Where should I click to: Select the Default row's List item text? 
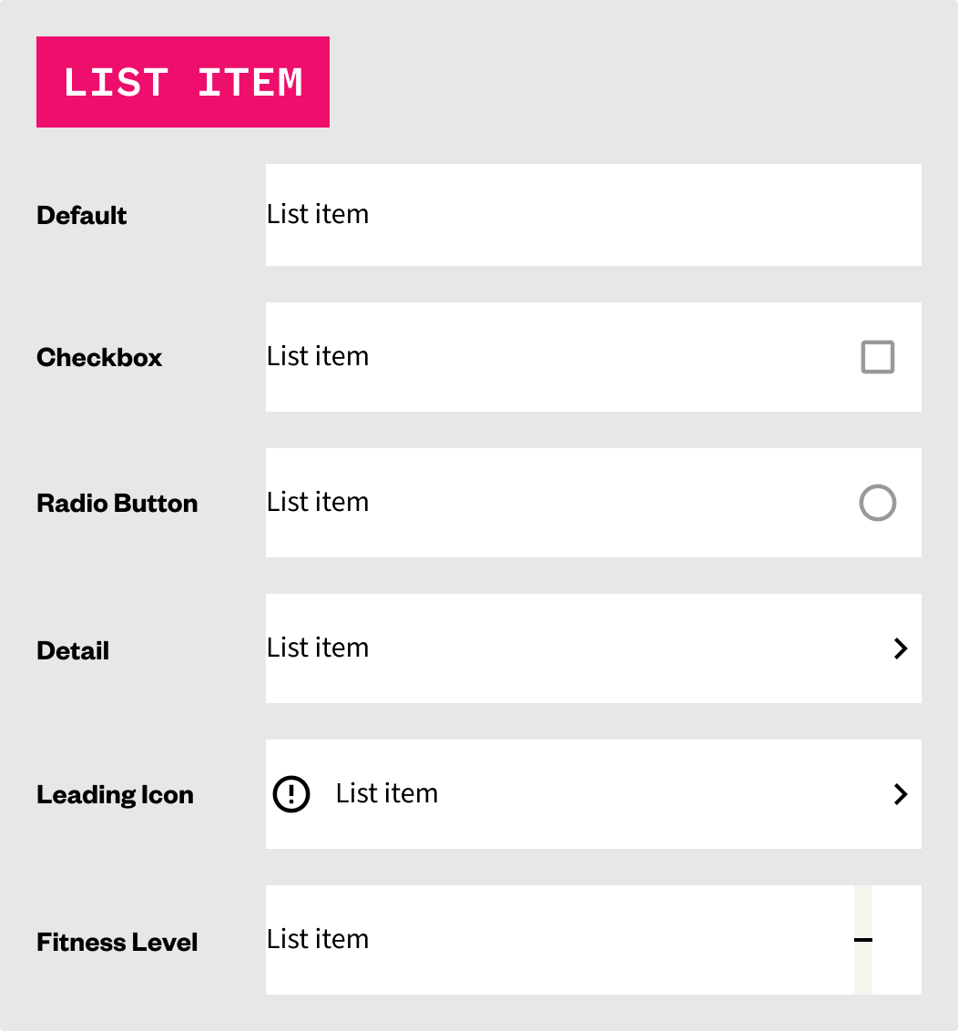tap(318, 215)
